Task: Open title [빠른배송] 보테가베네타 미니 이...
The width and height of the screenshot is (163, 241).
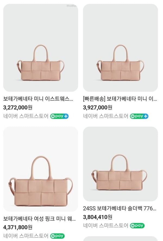Action: tap(120, 99)
